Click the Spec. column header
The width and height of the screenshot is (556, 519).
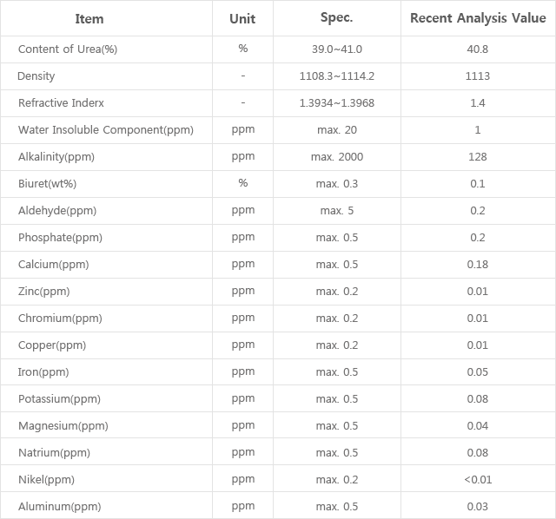tap(337, 17)
